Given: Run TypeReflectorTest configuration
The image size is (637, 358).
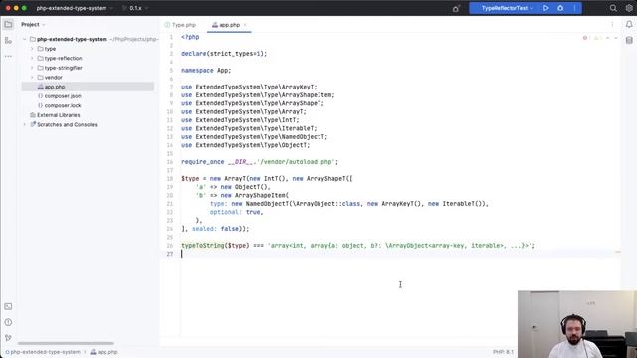Looking at the screenshot, I should (546, 8).
